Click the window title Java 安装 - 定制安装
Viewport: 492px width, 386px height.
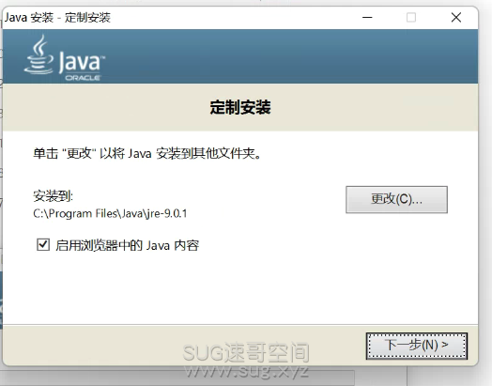click(x=57, y=17)
